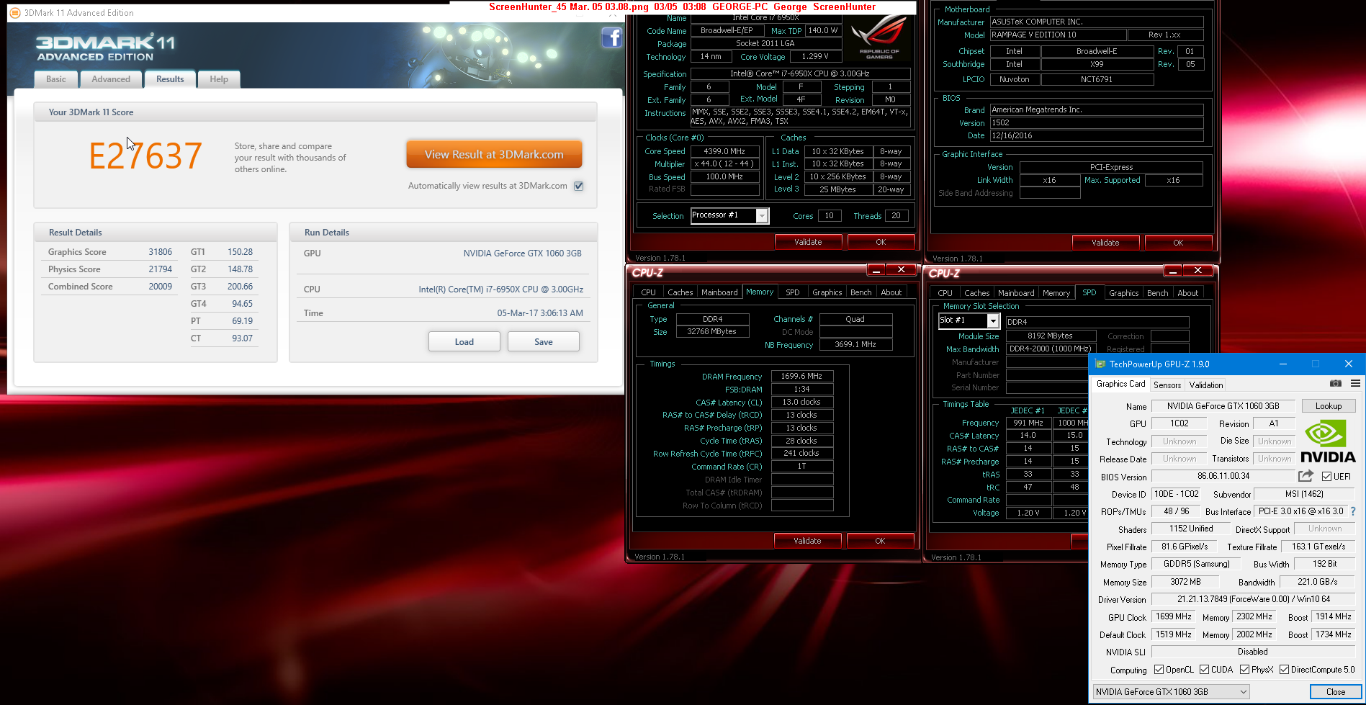Viewport: 1366px width, 705px height.
Task: Click the DRAM Frequency field 1699.6 MHz
Action: 801,376
